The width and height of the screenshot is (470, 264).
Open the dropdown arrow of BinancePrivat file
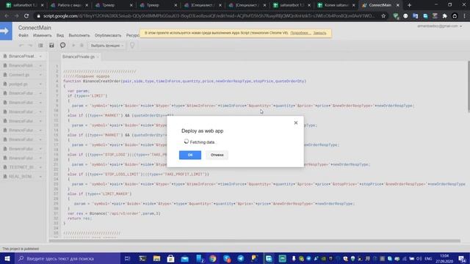pyautogui.click(x=40, y=56)
